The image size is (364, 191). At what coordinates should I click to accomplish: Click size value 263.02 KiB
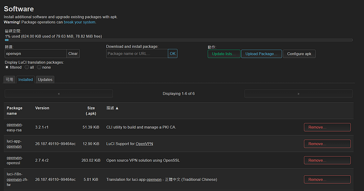[x=91, y=160]
